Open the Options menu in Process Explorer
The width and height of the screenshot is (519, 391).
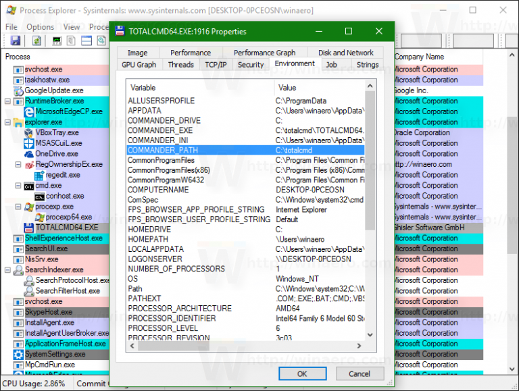pyautogui.click(x=41, y=27)
